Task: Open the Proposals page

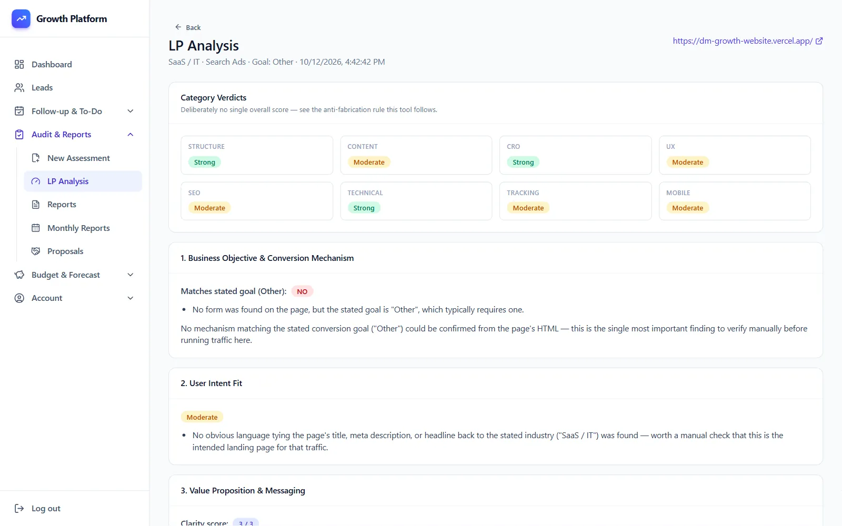Action: tap(83, 251)
